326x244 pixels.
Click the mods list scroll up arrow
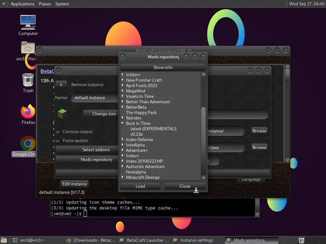pyautogui.click(x=203, y=74)
